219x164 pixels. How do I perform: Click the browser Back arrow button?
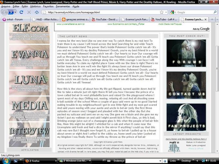coord(5,12)
